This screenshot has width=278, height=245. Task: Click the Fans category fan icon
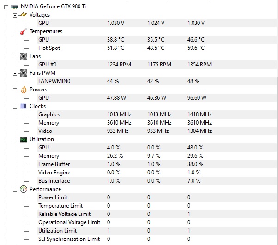[x=24, y=56]
